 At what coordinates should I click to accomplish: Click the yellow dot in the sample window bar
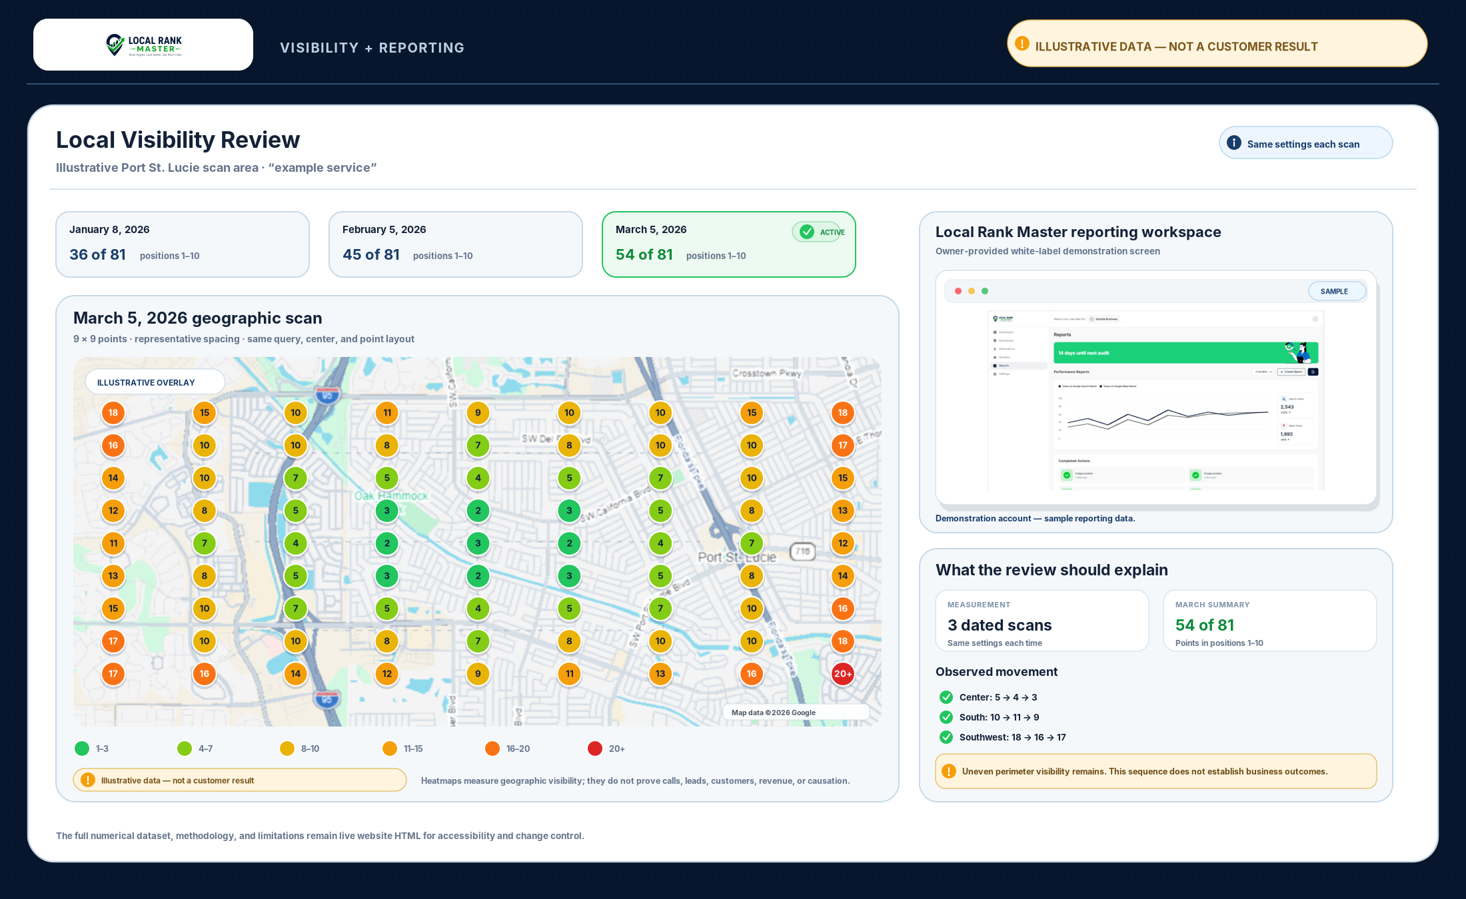coord(972,291)
